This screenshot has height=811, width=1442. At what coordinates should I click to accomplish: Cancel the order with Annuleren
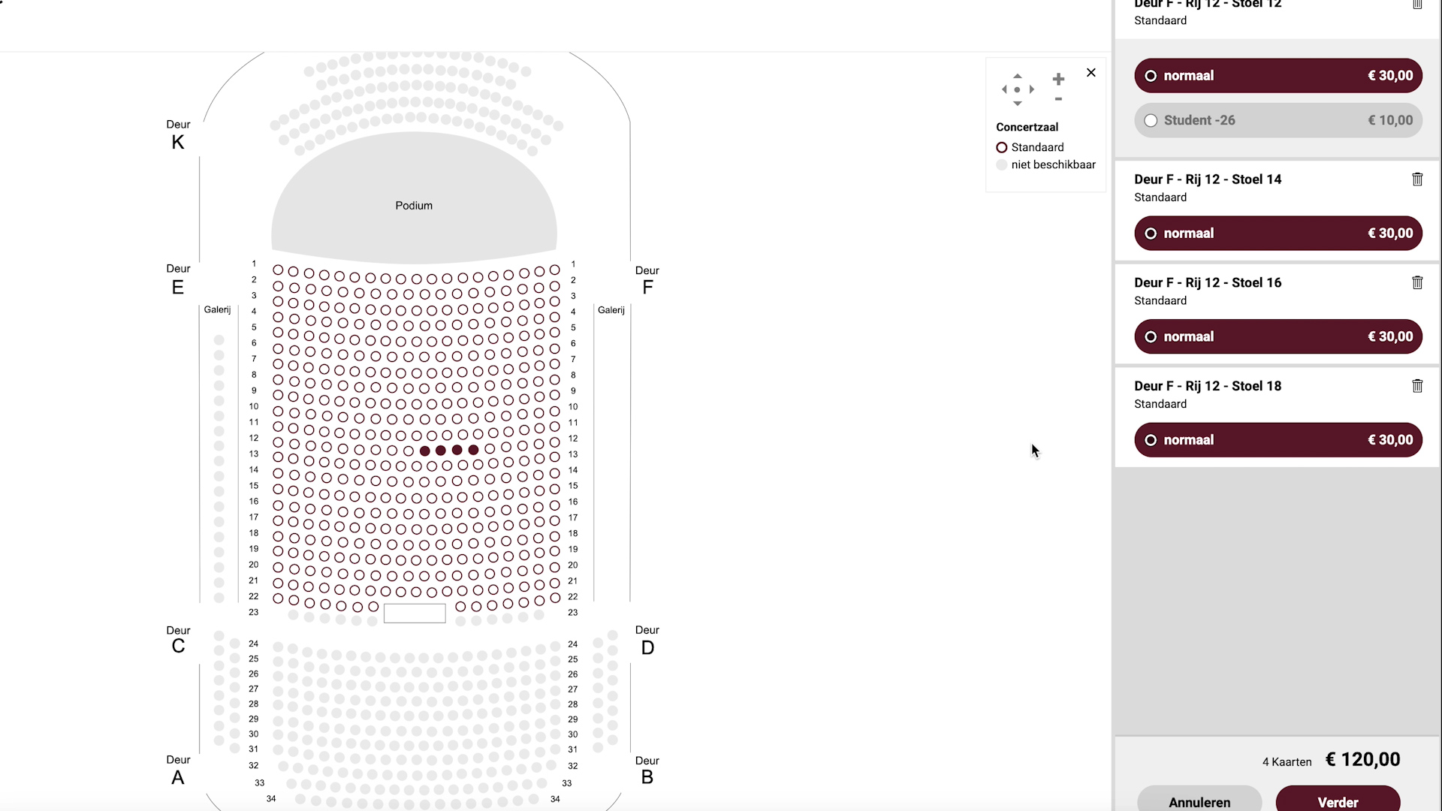(1199, 800)
